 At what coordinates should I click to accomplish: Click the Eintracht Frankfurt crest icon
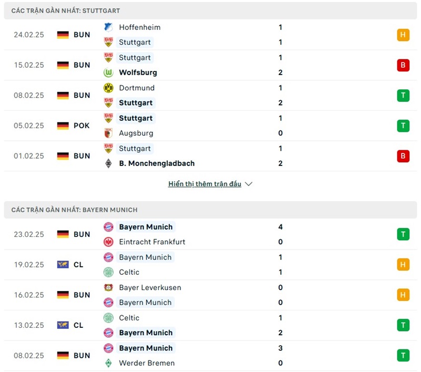[x=108, y=242]
